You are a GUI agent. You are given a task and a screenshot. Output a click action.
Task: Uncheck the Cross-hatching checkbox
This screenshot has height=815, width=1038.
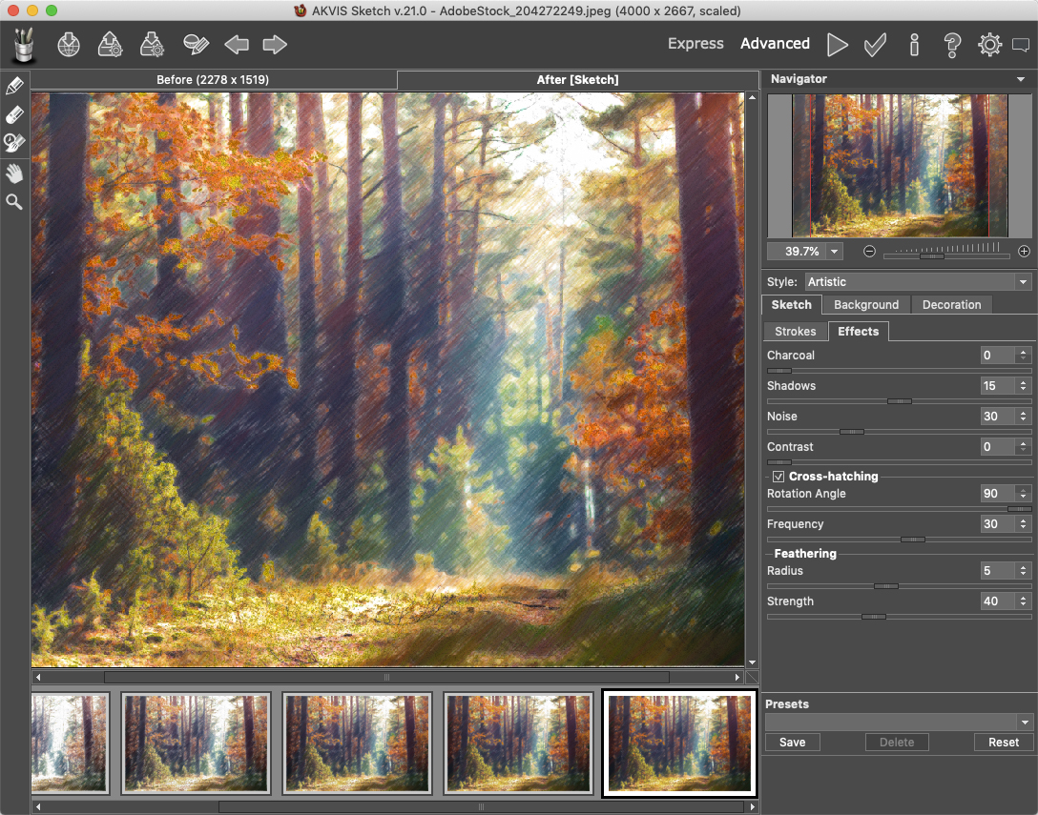click(778, 477)
